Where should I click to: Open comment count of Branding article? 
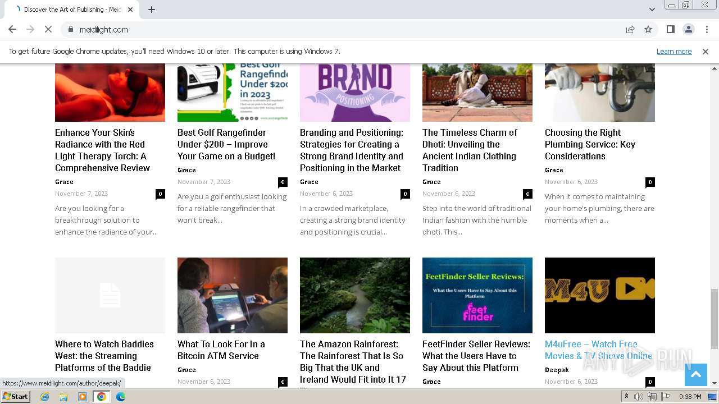(405, 194)
